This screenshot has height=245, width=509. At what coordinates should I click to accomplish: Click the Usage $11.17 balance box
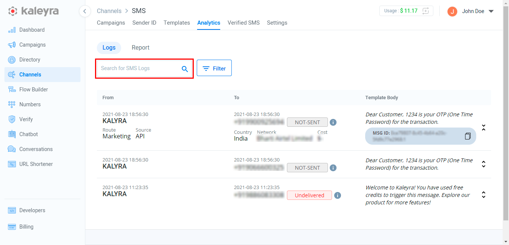tap(406, 11)
